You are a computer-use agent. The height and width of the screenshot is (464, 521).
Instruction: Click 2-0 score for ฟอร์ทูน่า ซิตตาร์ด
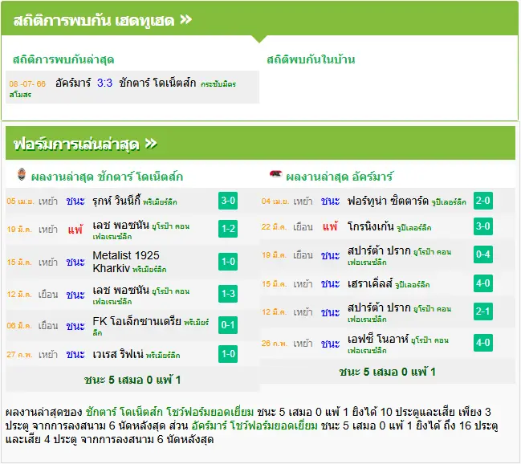(483, 201)
